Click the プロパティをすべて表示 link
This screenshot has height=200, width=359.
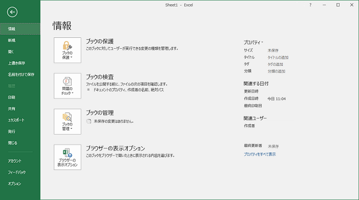click(x=259, y=154)
